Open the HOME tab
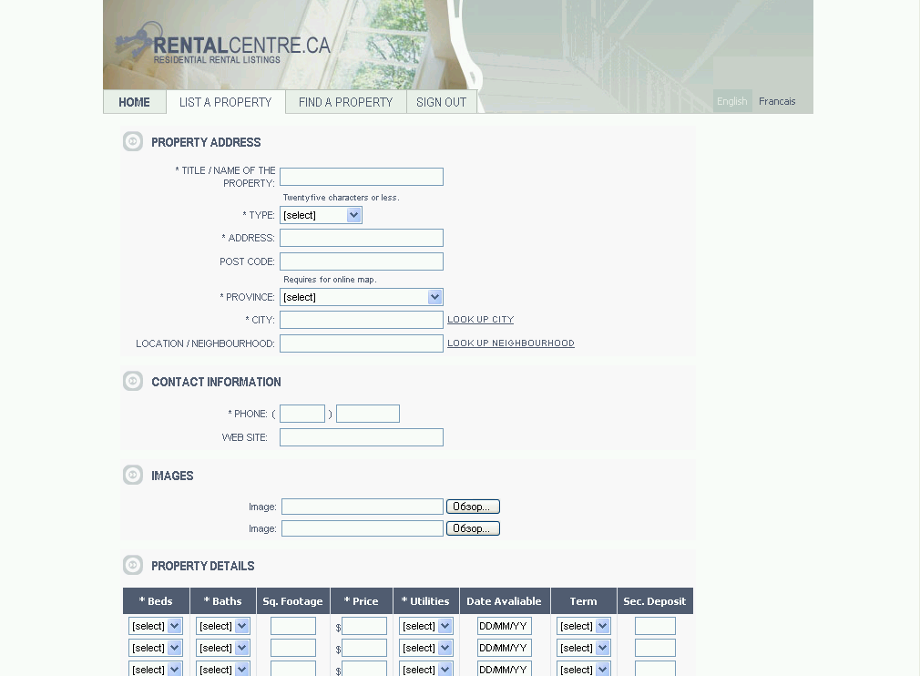Image resolution: width=920 pixels, height=676 pixels. [x=135, y=102]
